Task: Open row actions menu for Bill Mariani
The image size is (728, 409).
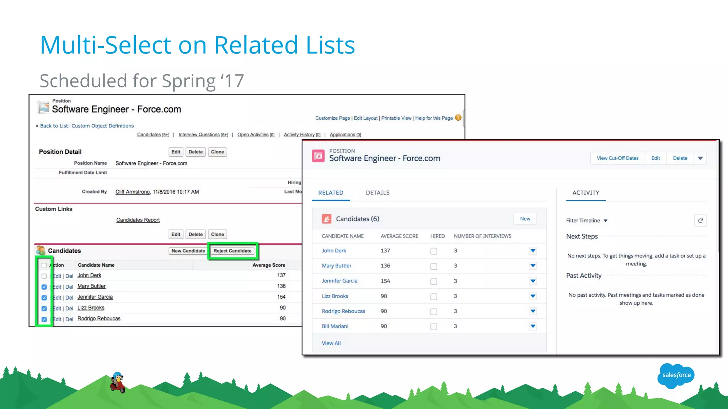Action: [533, 326]
